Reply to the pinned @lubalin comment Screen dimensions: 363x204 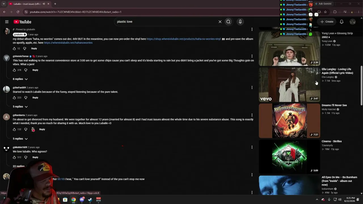coord(34,48)
